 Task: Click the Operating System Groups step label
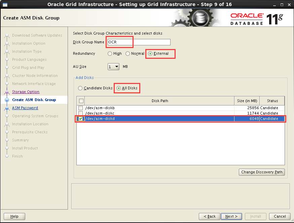point(35,116)
